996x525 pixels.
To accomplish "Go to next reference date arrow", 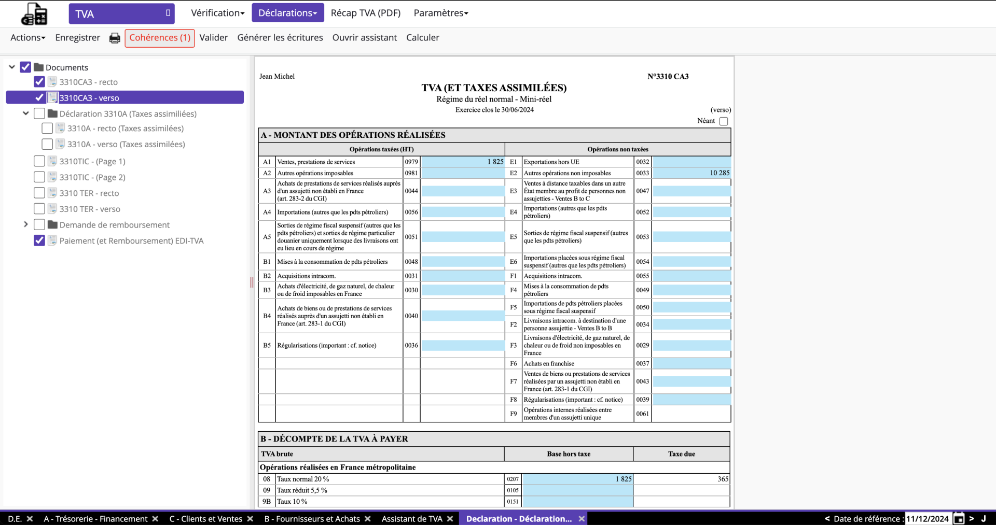I will tap(972, 518).
